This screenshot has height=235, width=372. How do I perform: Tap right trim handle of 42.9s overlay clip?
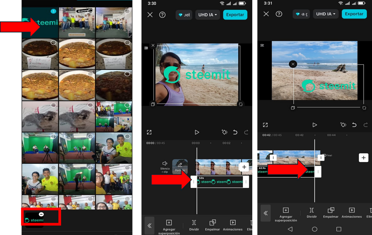pyautogui.click(x=318, y=172)
